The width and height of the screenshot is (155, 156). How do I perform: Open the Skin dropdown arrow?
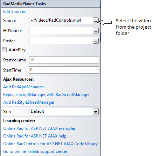[x=96, y=112]
